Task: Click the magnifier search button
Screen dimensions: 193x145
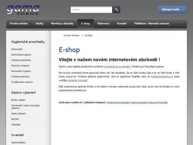Action: click(x=116, y=9)
